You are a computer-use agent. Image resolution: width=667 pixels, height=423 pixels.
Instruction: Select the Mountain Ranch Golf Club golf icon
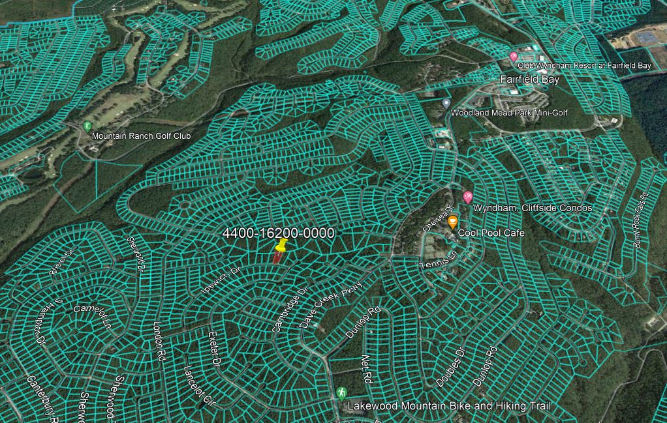(x=87, y=127)
